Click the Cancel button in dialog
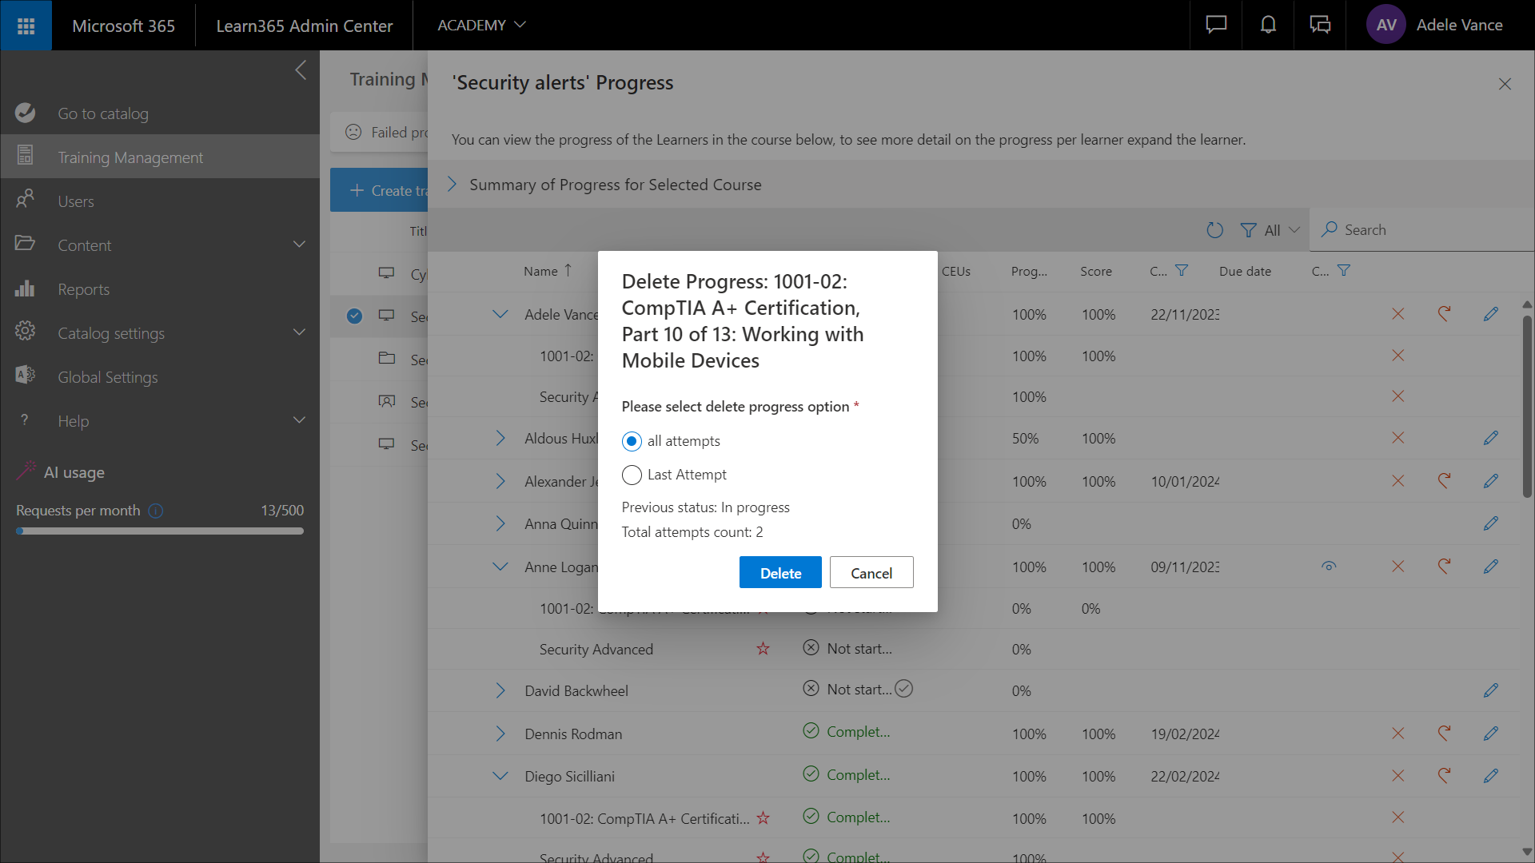Screen dimensions: 1535x863 [871, 573]
